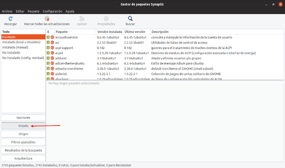Click the Propiedades toolbar icon
The height and width of the screenshot is (168, 285).
[106, 19]
